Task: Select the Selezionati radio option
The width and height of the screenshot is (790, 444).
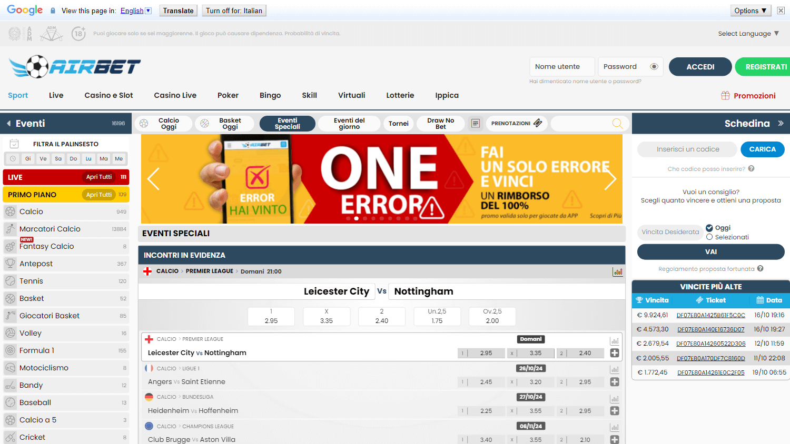Action: (709, 237)
